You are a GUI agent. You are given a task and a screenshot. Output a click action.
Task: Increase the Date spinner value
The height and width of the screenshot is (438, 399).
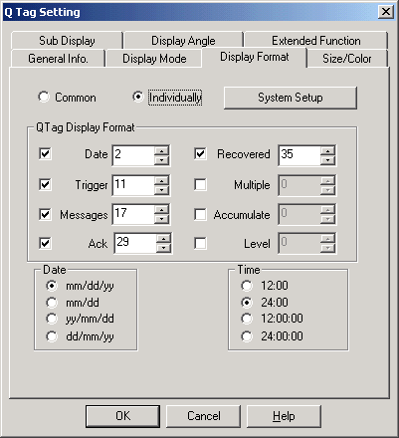click(x=162, y=151)
